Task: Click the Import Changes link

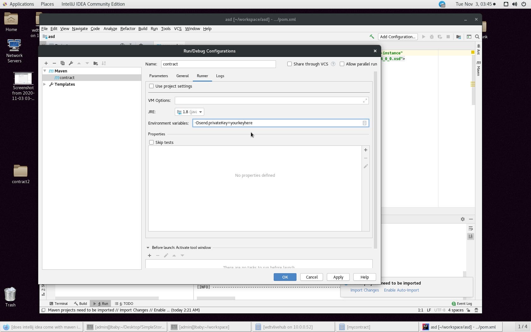Action: (x=364, y=290)
